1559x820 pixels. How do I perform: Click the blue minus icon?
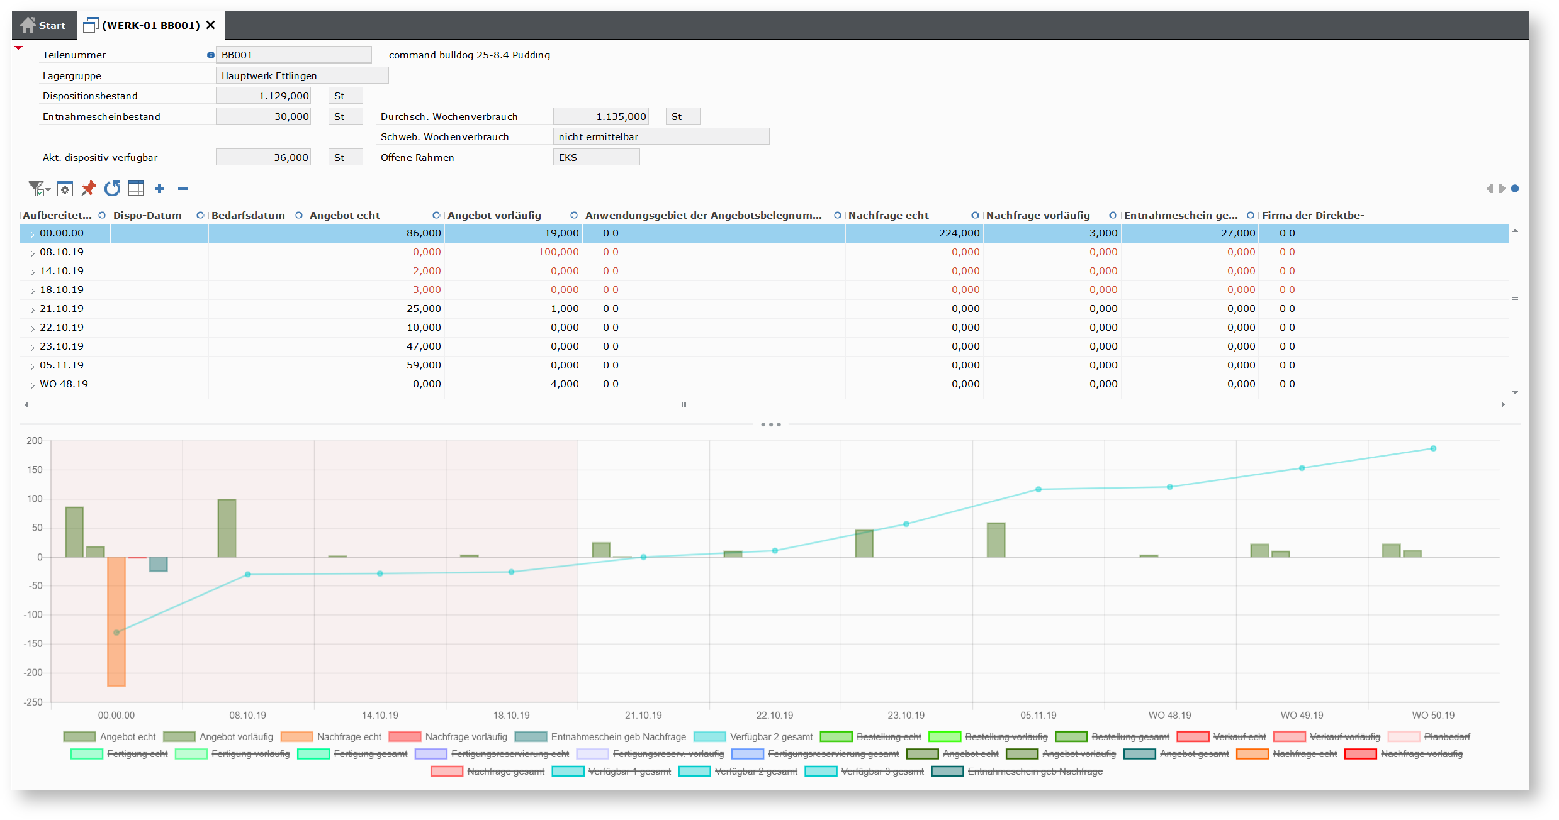point(183,189)
